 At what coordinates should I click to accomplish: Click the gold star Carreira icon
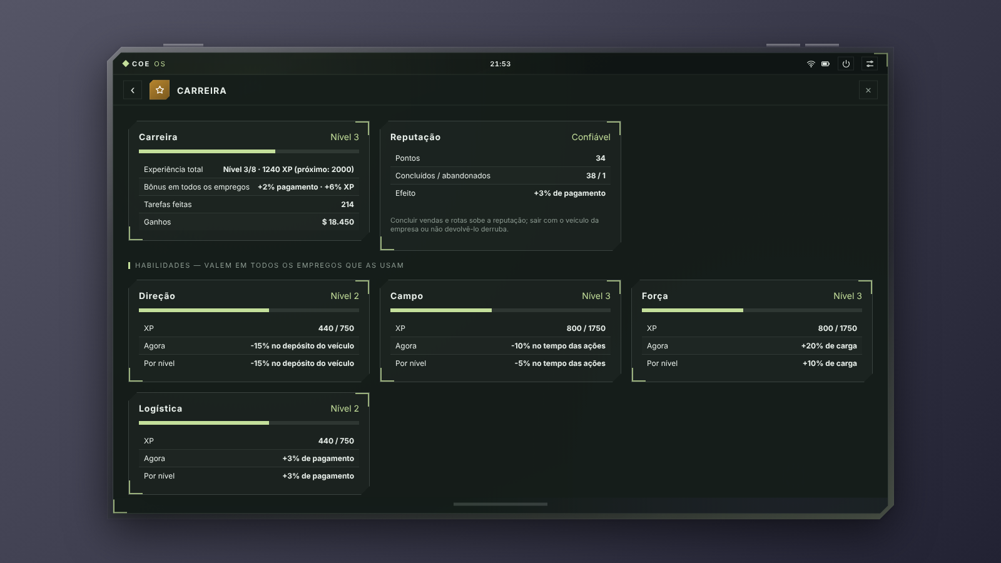click(x=160, y=90)
